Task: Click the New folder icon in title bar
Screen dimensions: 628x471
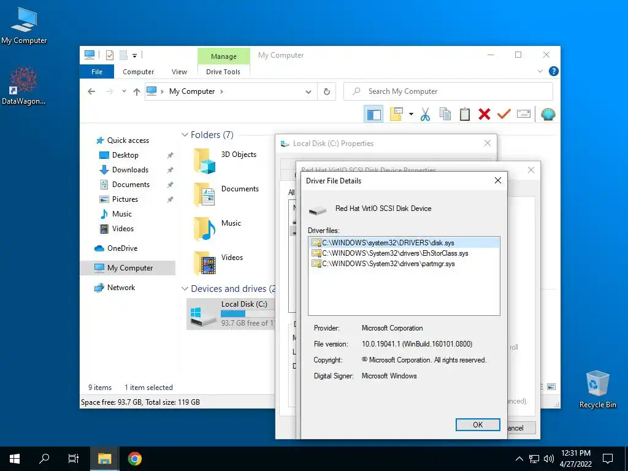Action: [x=123, y=55]
